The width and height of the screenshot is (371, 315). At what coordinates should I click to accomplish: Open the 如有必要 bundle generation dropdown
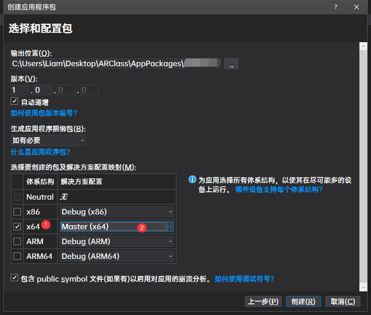(x=82, y=140)
